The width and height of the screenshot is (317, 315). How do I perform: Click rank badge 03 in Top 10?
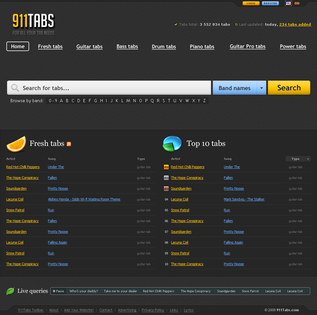point(166,188)
